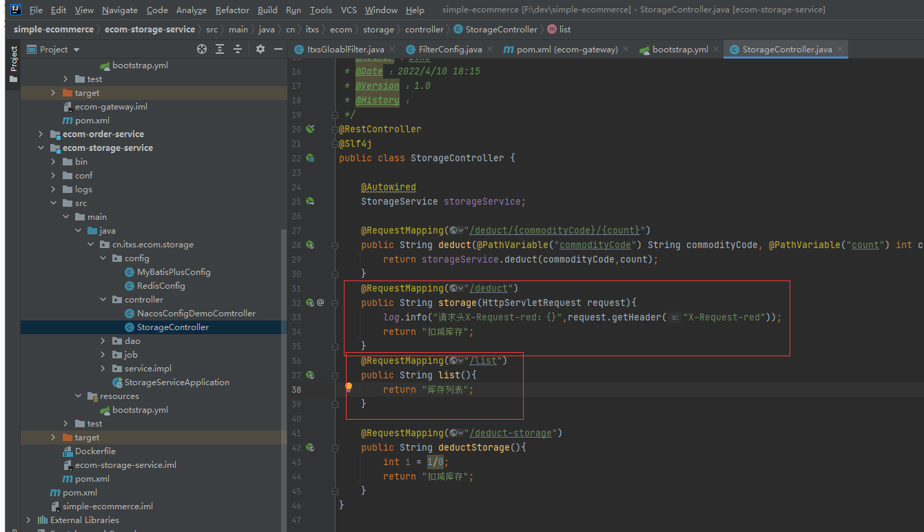Click the gutter icon next to class StorageController

click(x=310, y=158)
